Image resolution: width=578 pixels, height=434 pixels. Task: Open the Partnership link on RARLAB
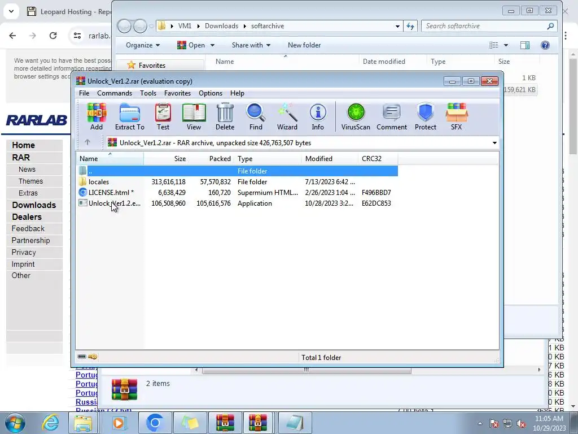[30, 240]
